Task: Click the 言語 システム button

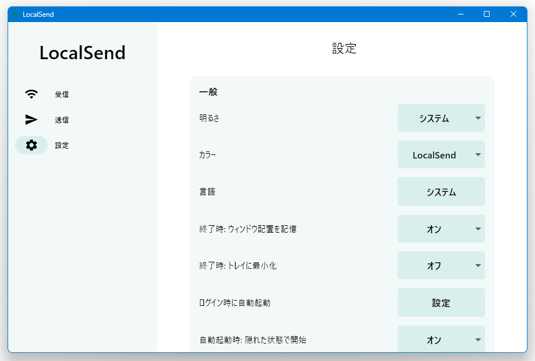Action: tap(441, 192)
